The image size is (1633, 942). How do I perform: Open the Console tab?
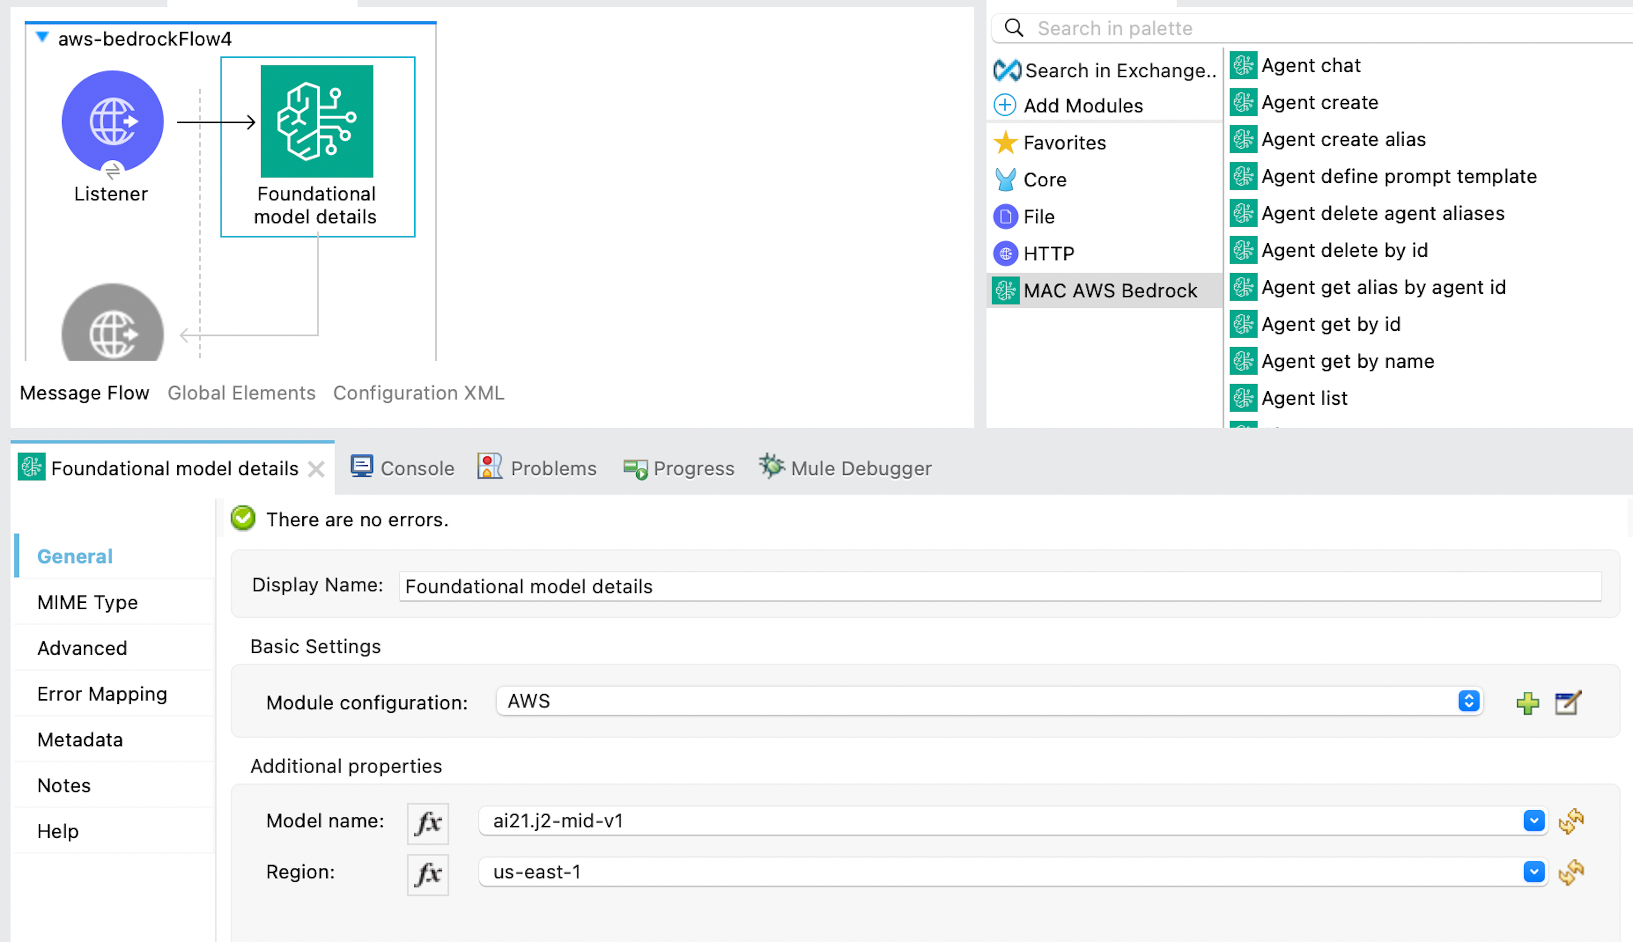coord(402,468)
